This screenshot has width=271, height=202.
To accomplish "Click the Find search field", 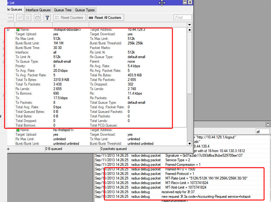I will [183, 18].
